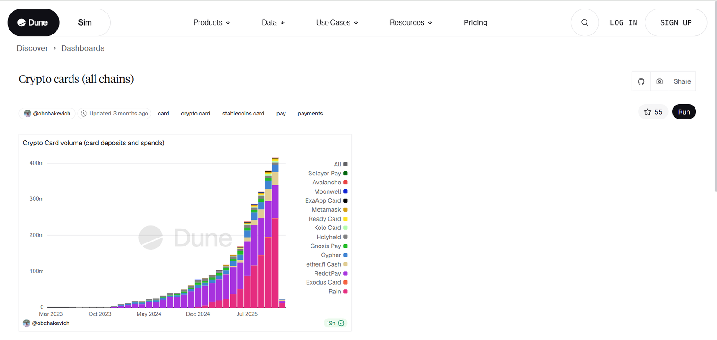This screenshot has width=717, height=340.
Task: Click the author avatar below the chart
Action: click(26, 323)
